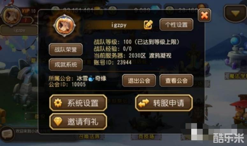
Task: Expand the top-right yellow arrow dropdown
Action: 235,14
